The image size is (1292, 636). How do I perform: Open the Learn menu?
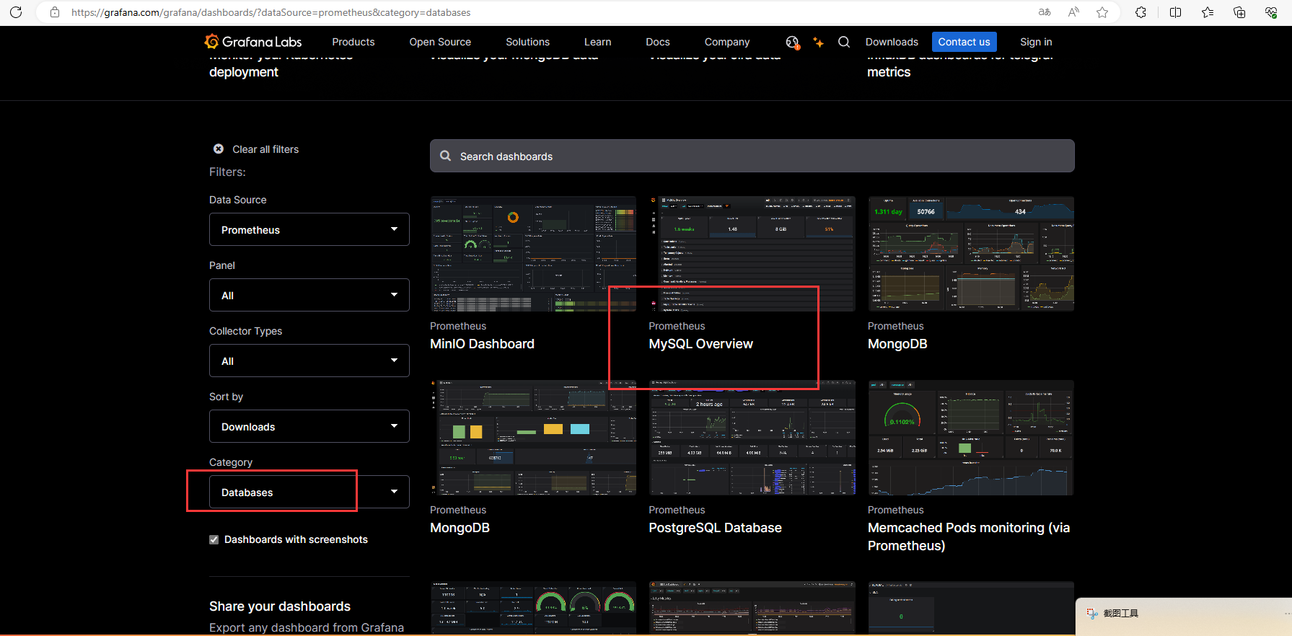597,42
